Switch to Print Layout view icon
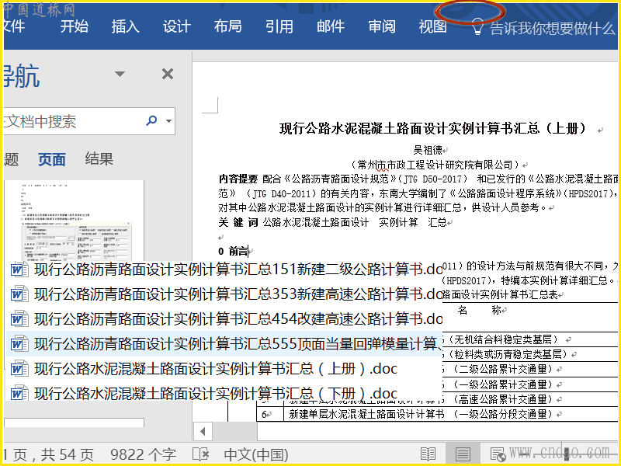Viewport: 621px width, 466px height. (463, 454)
